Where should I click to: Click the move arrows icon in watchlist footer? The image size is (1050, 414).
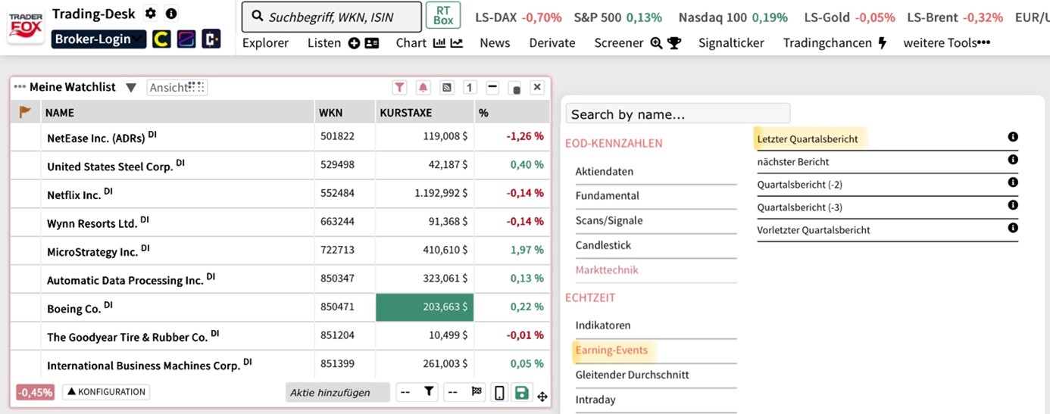pos(542,396)
